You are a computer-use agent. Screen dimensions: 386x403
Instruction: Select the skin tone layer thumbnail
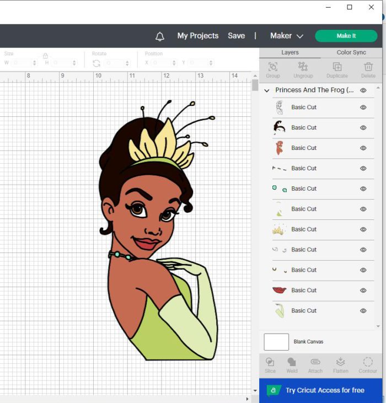(279, 148)
